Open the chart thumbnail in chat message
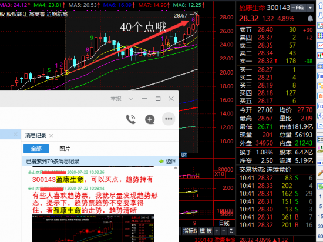The height and width of the screenshot is (242, 323). point(93,228)
